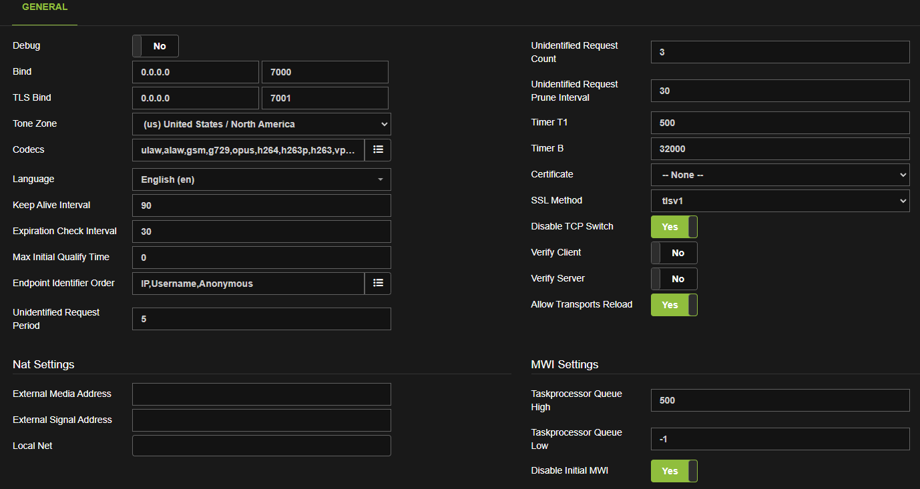Click the Bind port field showing 7000
This screenshot has width=920, height=489.
325,72
